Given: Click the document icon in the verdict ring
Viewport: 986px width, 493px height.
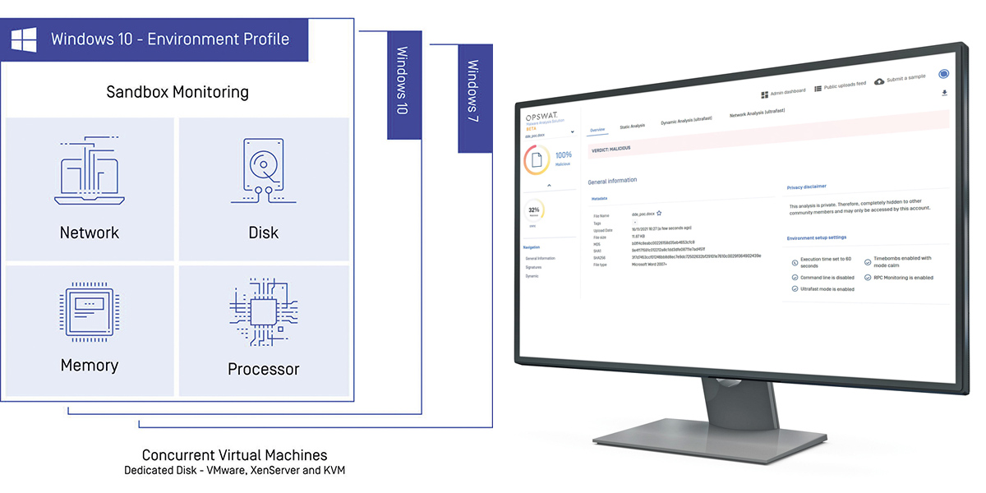Looking at the screenshot, I should (537, 159).
